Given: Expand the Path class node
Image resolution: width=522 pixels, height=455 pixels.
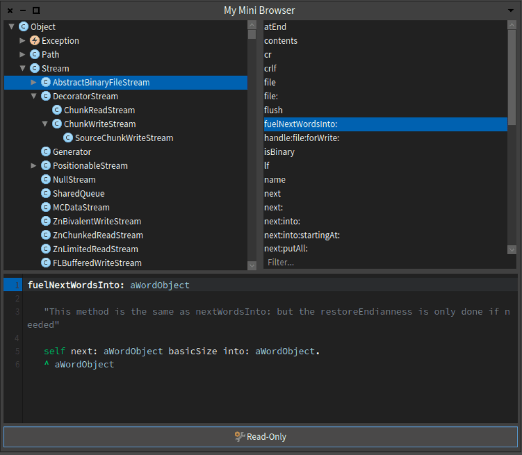Looking at the screenshot, I should tap(22, 55).
